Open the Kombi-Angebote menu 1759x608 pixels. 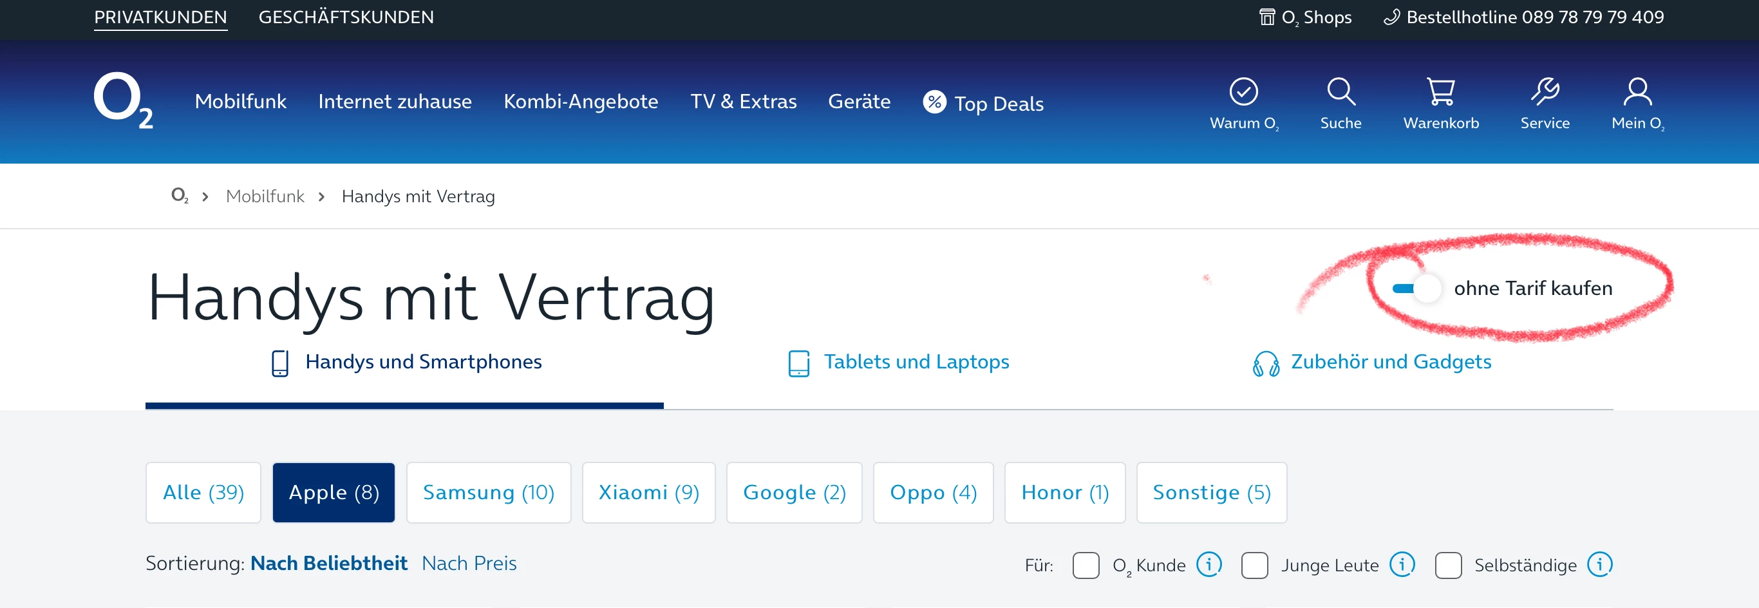pyautogui.click(x=580, y=102)
